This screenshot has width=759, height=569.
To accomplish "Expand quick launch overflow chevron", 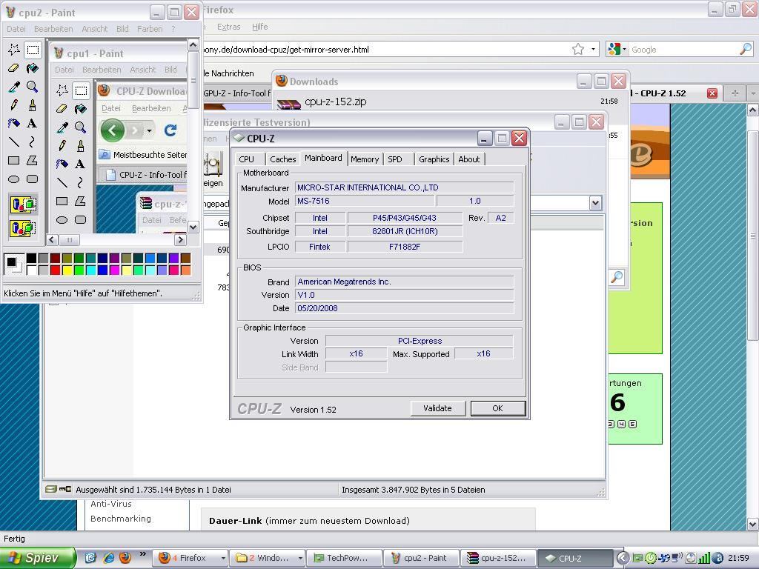I will tap(142, 554).
